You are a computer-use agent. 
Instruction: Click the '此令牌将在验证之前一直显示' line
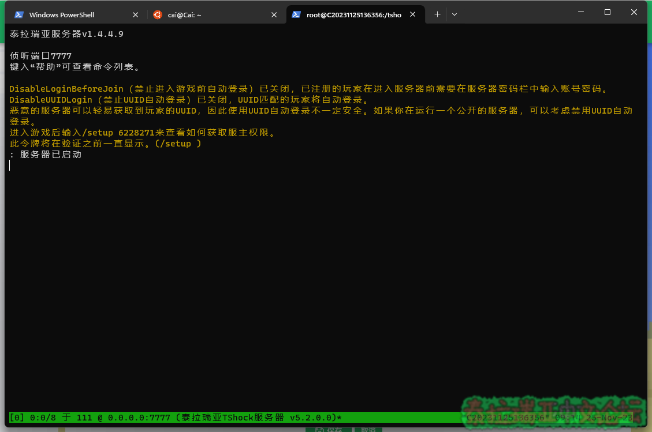(x=105, y=143)
